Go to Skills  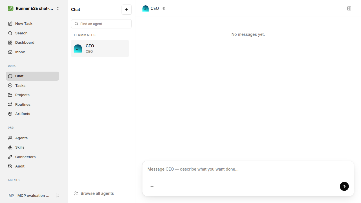(x=32, y=147)
